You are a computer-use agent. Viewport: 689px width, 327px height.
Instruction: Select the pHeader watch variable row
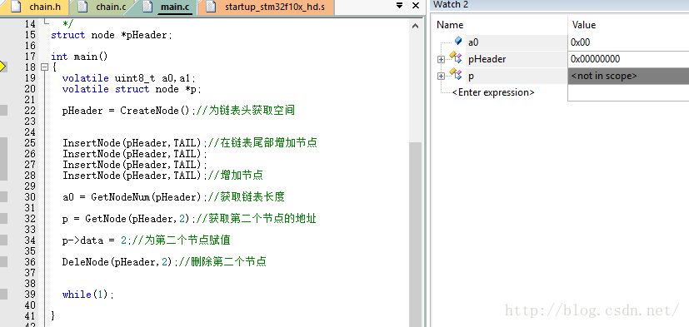[x=487, y=59]
